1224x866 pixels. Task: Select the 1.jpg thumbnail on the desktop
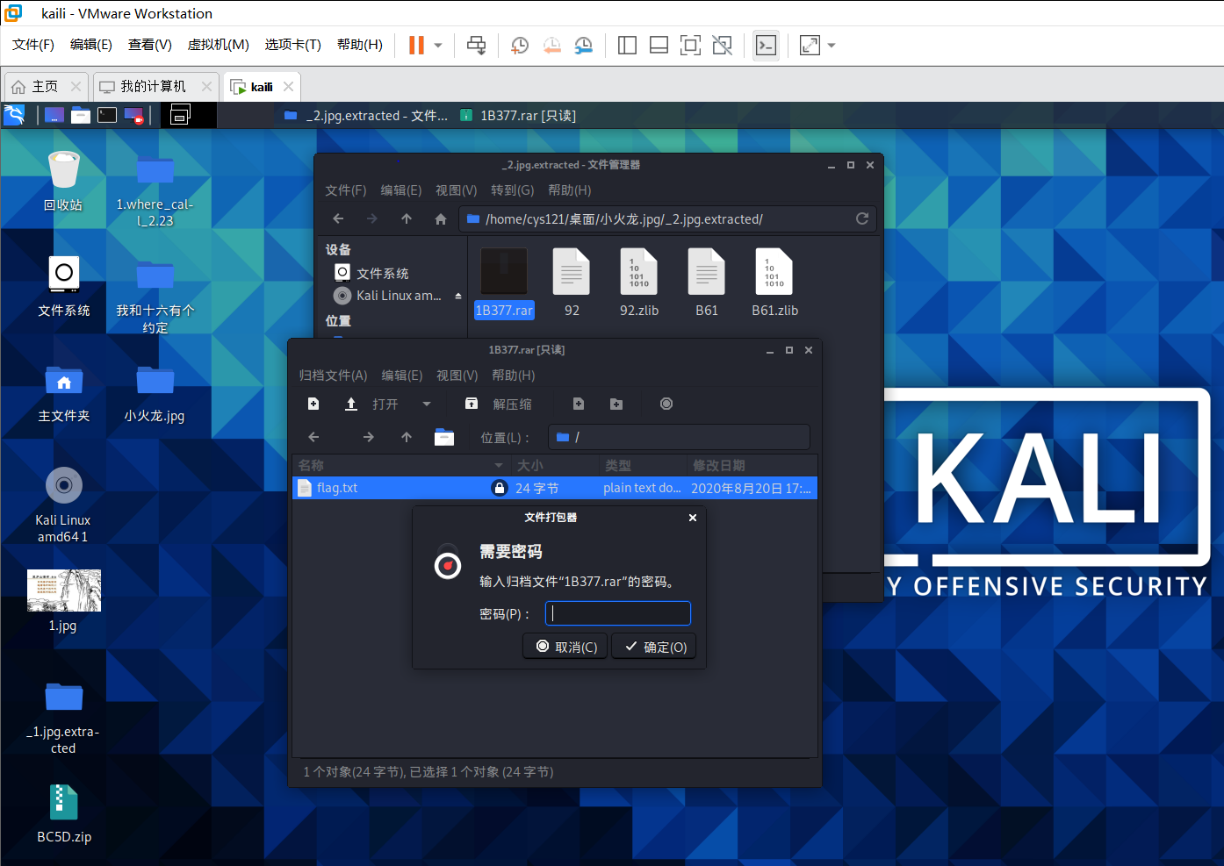tap(63, 601)
